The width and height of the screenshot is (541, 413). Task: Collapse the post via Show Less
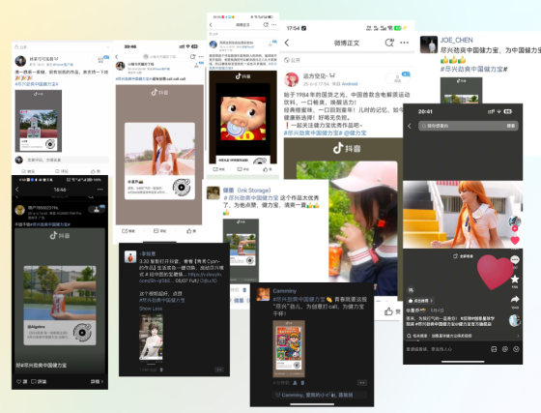coord(151,309)
